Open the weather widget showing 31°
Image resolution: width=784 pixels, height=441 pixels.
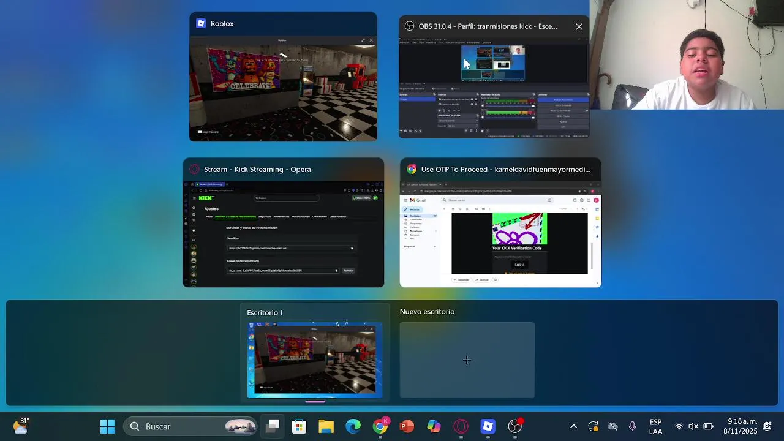click(x=21, y=426)
